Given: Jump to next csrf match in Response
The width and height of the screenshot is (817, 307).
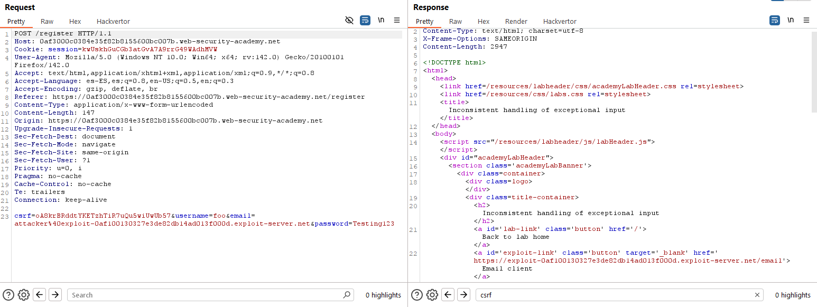Looking at the screenshot, I should 463,295.
